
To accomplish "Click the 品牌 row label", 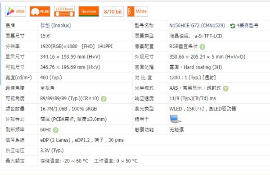I will [x=10, y=26].
